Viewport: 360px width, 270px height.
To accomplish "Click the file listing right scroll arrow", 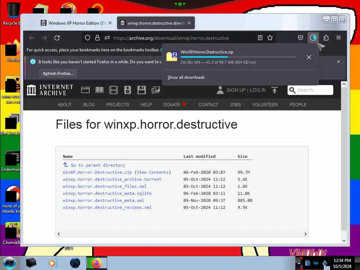I will coord(306,234).
